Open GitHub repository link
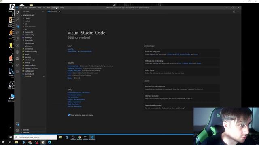259x145 pixels. pos(74,102)
